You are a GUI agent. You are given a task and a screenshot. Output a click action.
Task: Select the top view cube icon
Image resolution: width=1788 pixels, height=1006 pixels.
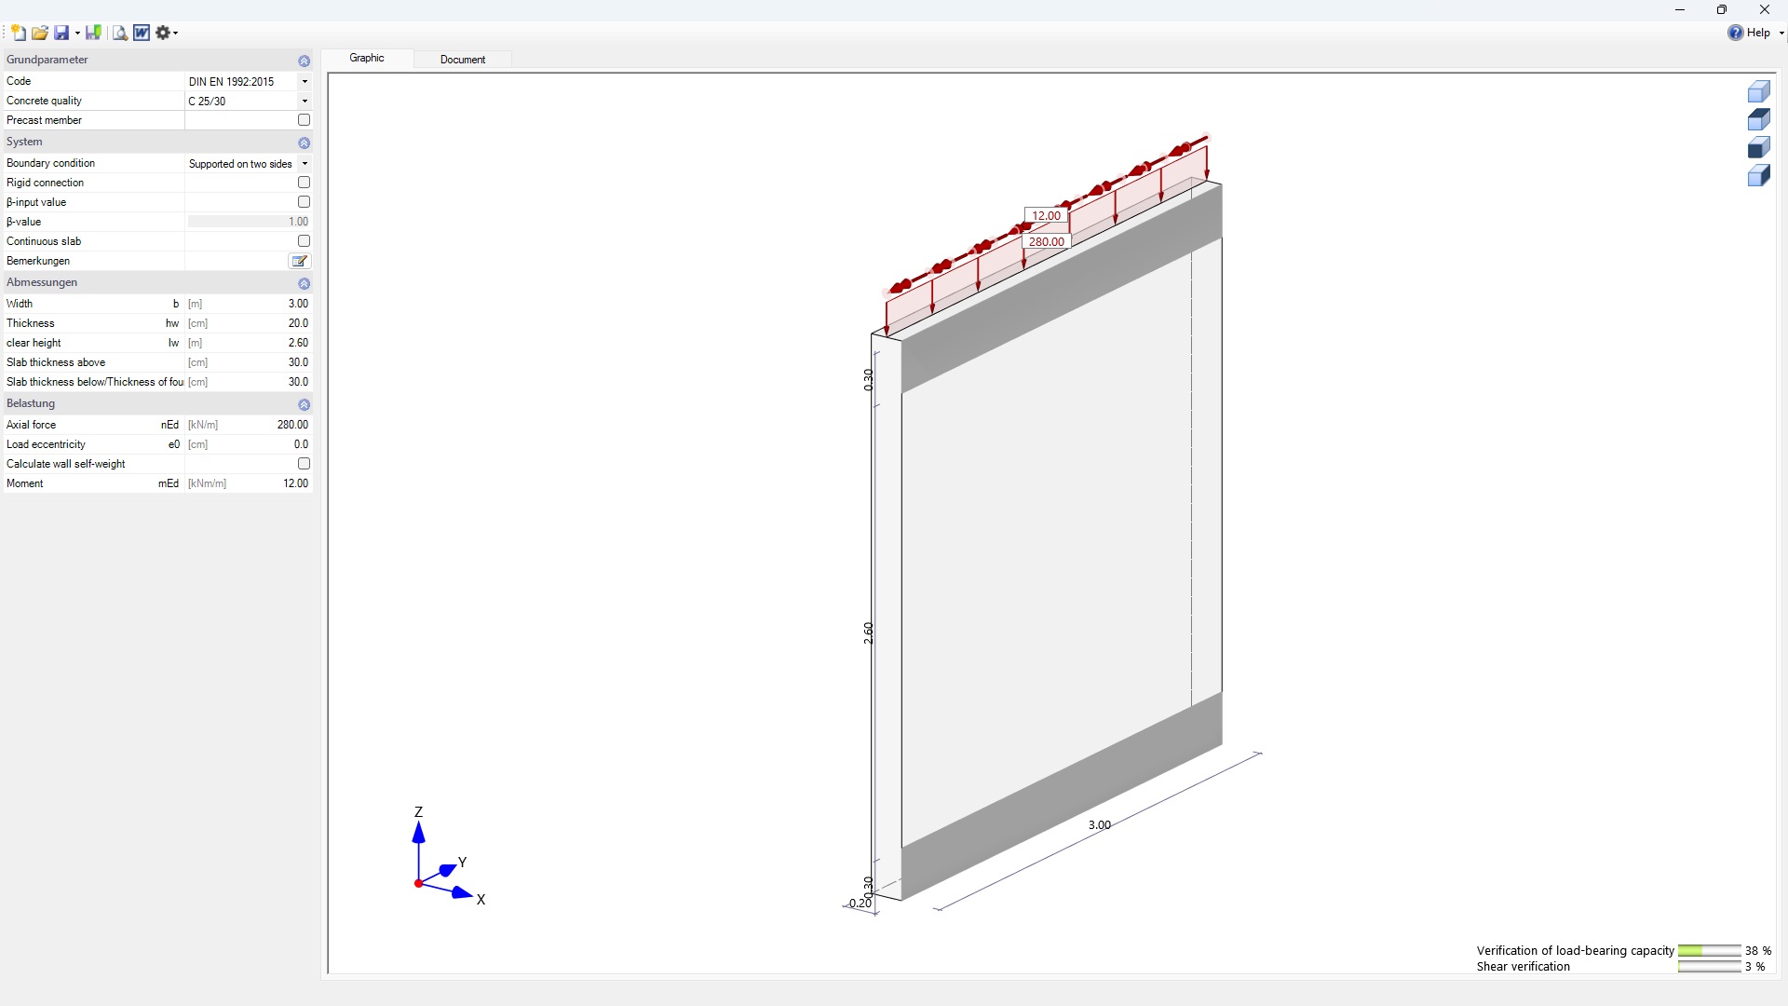click(x=1758, y=119)
